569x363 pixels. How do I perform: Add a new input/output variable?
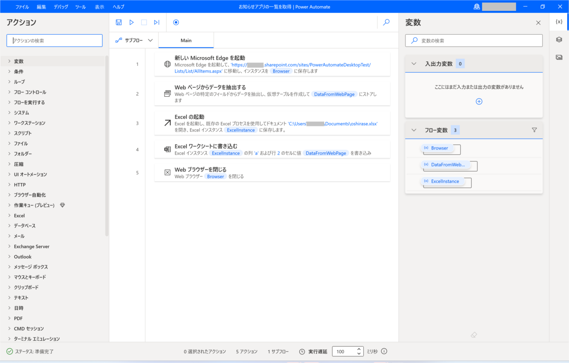(479, 101)
